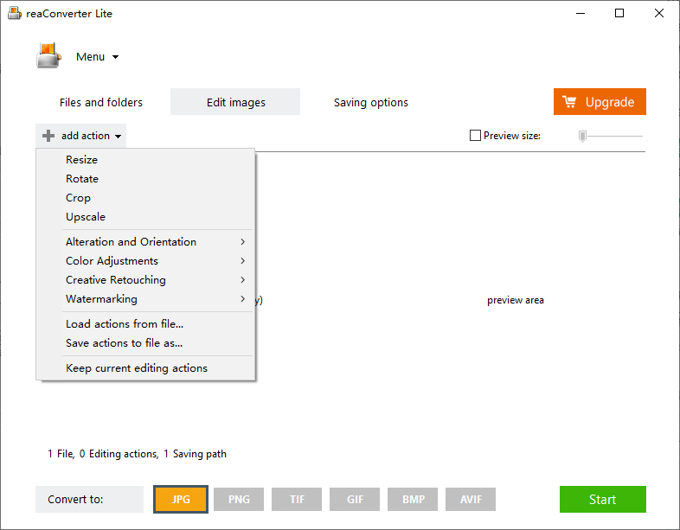
Task: Open the Menu dropdown
Action: pyautogui.click(x=97, y=57)
